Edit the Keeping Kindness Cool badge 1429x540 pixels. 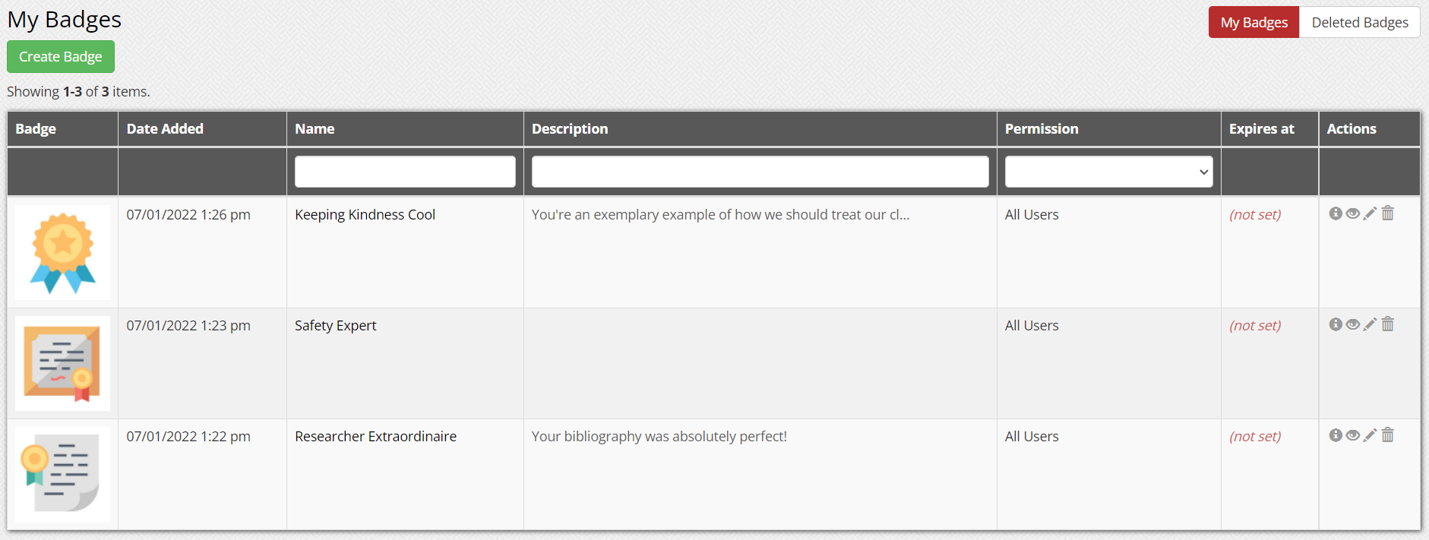(1370, 213)
